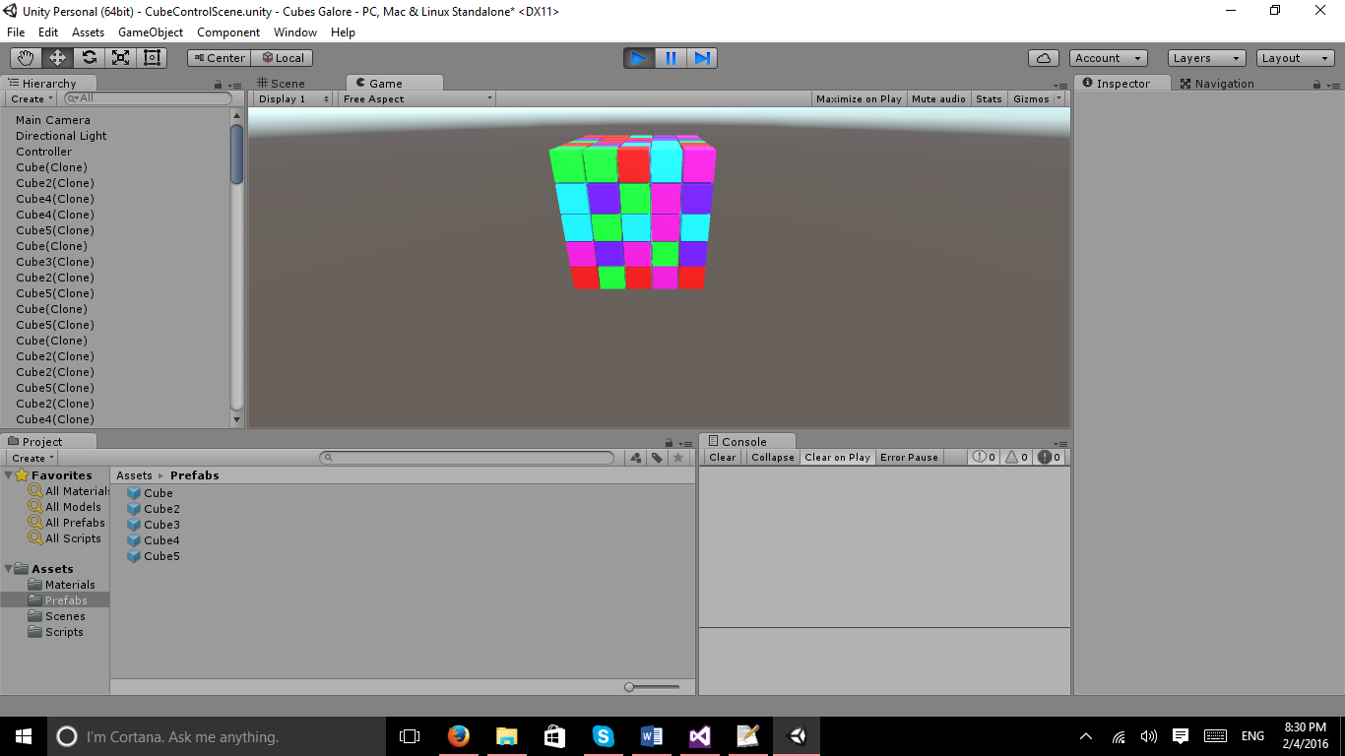The image size is (1345, 756).
Task: Open the Scripts folder
Action: tap(55, 632)
